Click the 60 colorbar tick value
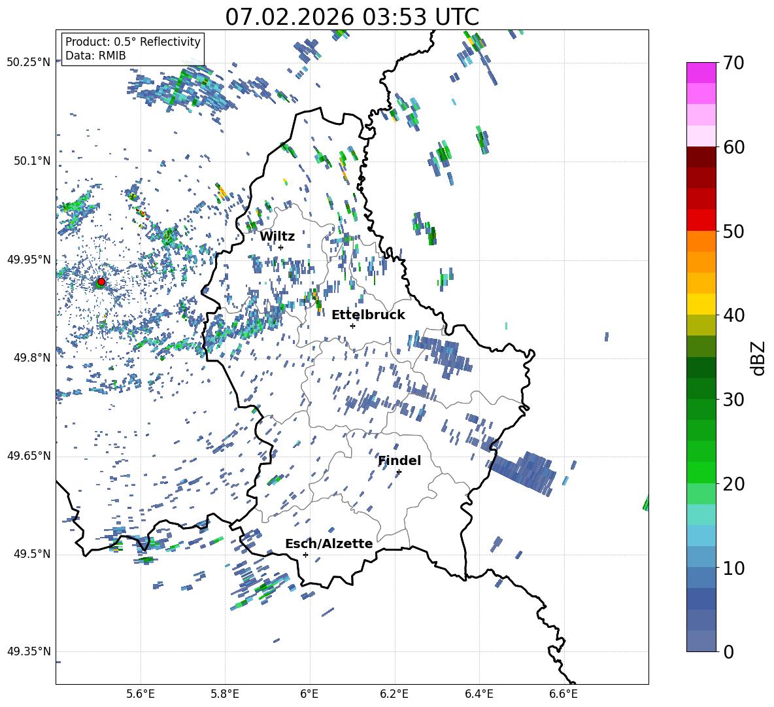The image size is (774, 707). (733, 147)
